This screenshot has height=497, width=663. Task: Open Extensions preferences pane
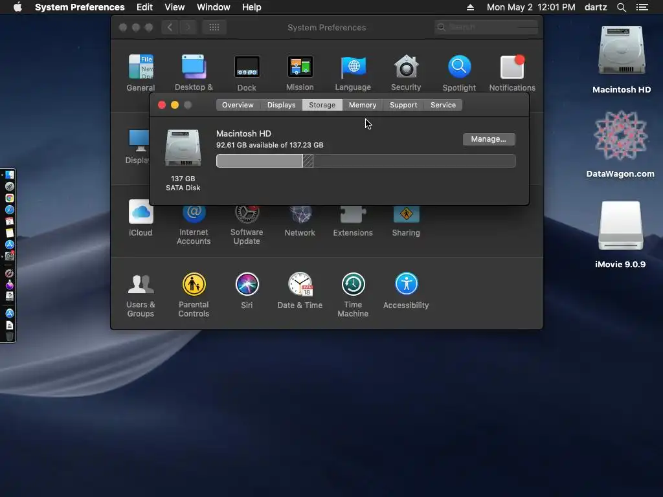(x=353, y=220)
